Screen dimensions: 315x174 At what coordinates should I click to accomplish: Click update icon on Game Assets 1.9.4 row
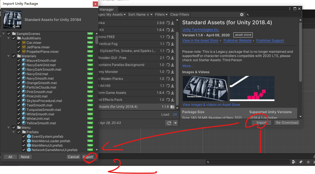(168, 93)
